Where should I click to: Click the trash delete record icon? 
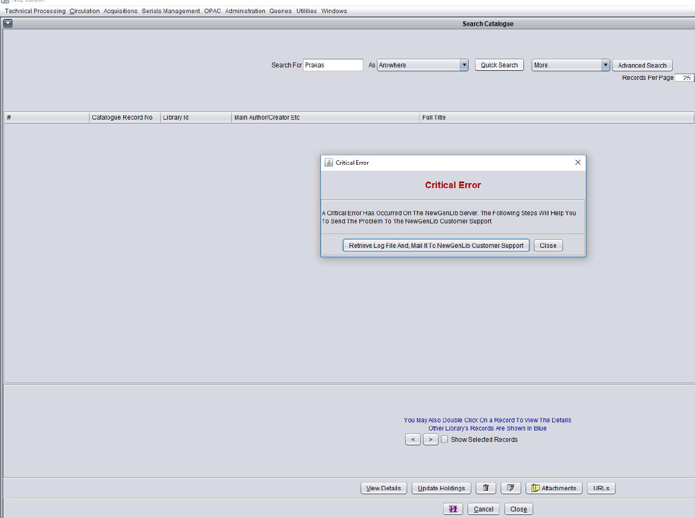(485, 488)
